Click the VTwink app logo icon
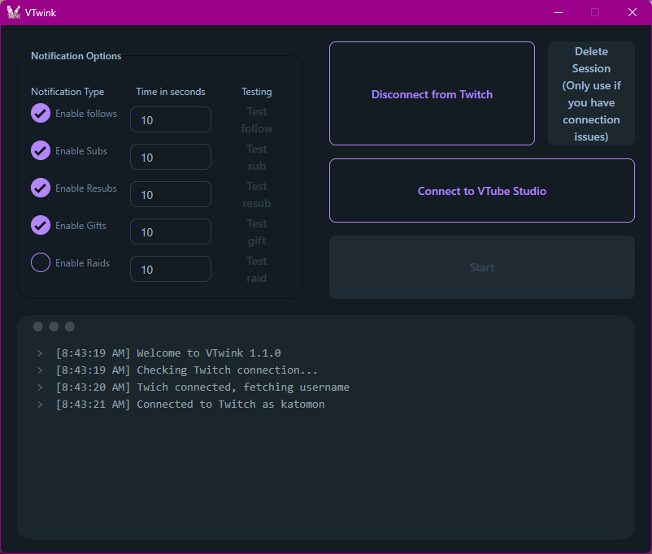 13,12
